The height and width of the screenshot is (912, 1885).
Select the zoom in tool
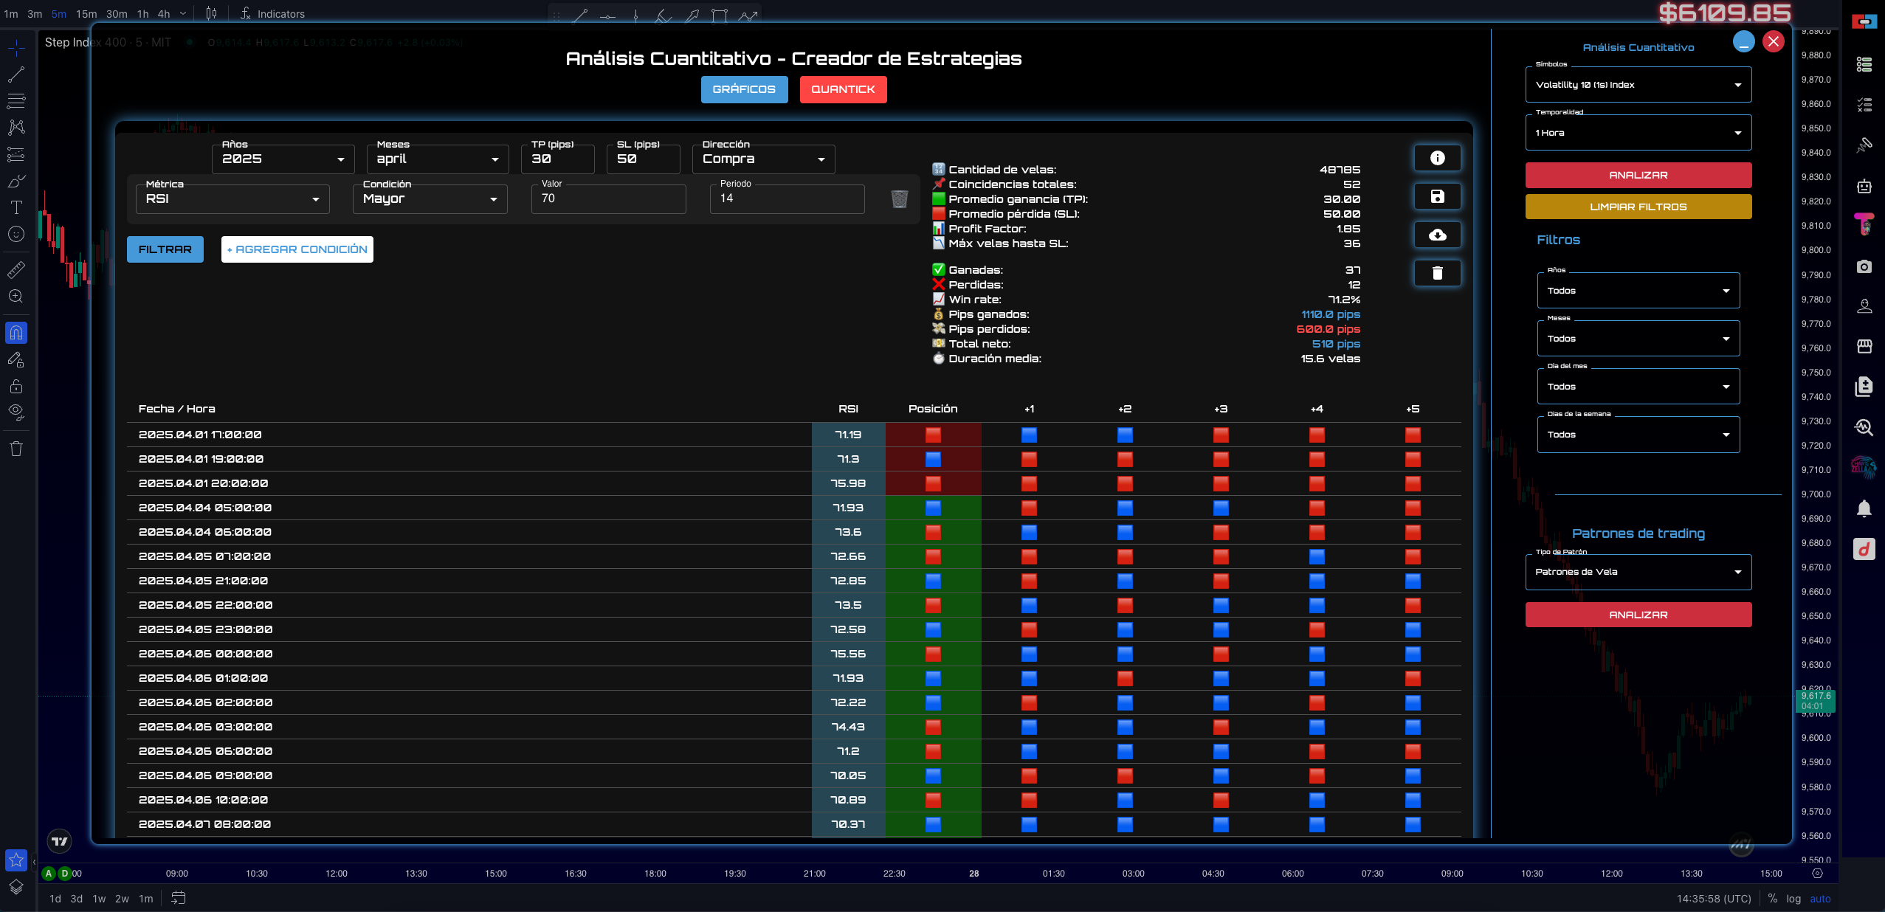(x=16, y=296)
